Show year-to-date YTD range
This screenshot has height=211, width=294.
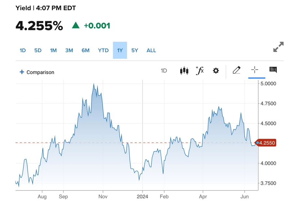103,50
